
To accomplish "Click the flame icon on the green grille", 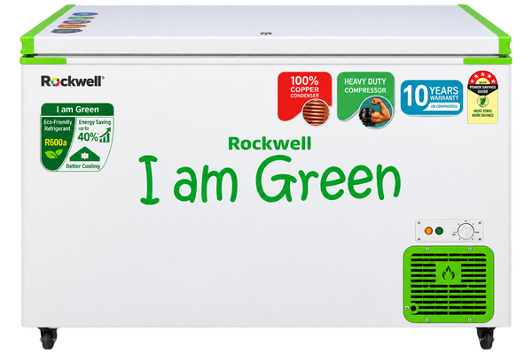I will 448,273.
